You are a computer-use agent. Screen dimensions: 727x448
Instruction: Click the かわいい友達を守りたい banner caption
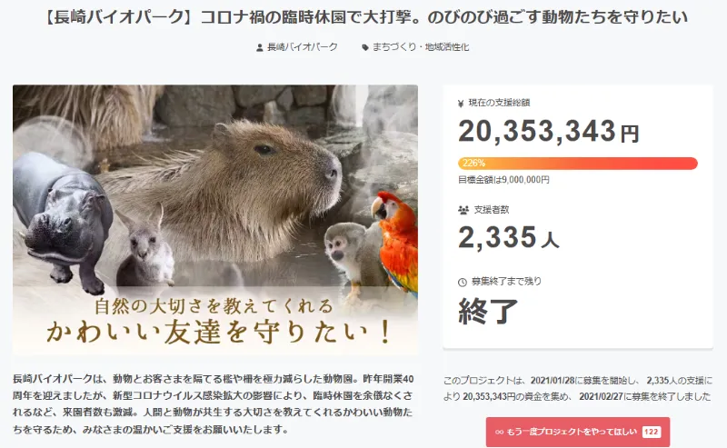pos(218,332)
